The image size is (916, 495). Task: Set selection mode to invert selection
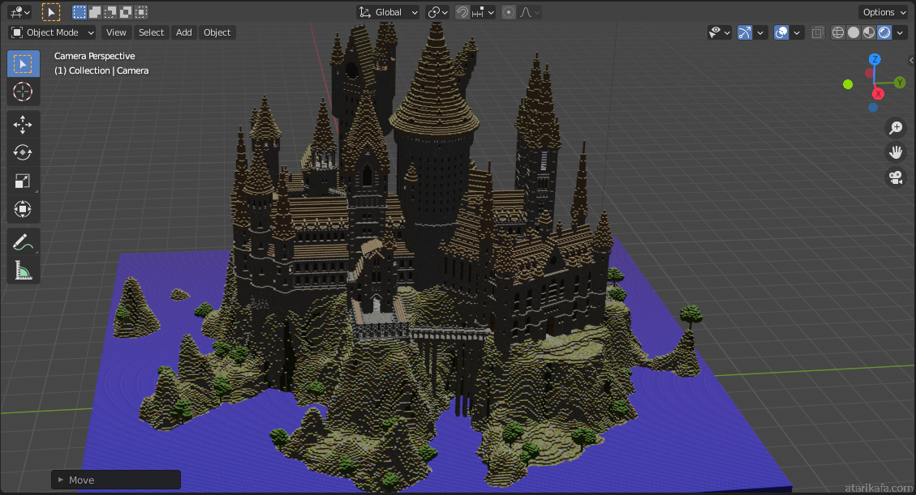pos(125,11)
